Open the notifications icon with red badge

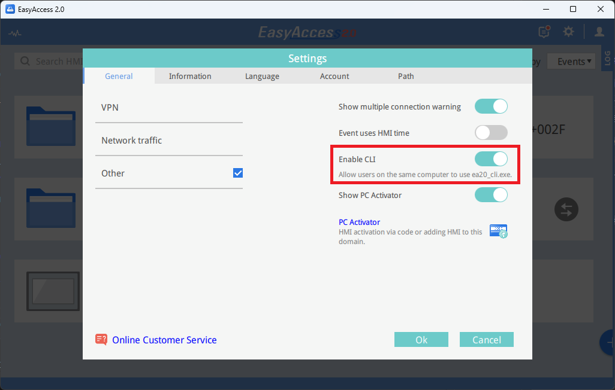point(544,32)
